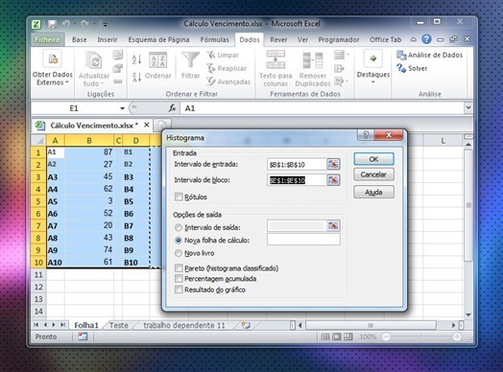Toggle the Filtrar funnel filter
Screen dimensions: 503x372
[191, 66]
